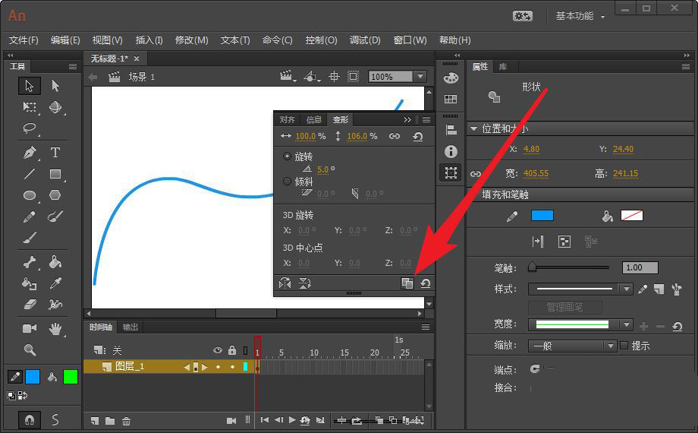Select the Text tool
Screen dimensions: 698x433
(55, 153)
